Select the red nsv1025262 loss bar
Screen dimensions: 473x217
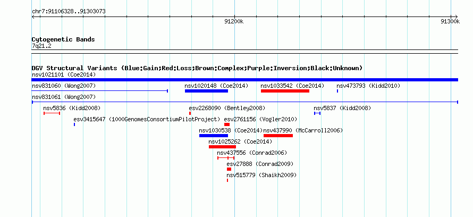pos(222,147)
